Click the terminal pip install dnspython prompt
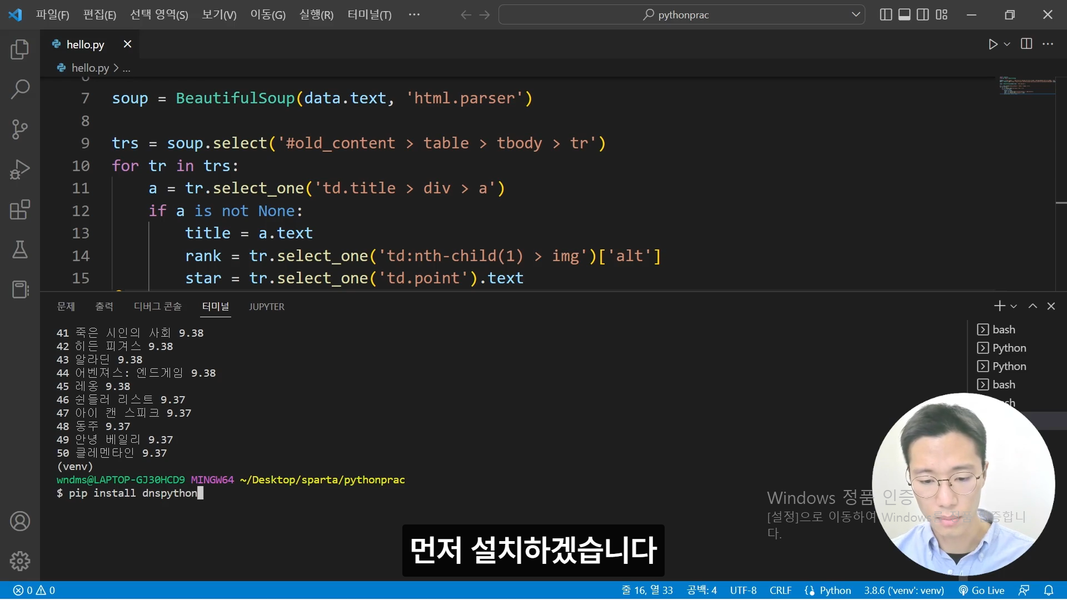The width and height of the screenshot is (1067, 600). (130, 493)
